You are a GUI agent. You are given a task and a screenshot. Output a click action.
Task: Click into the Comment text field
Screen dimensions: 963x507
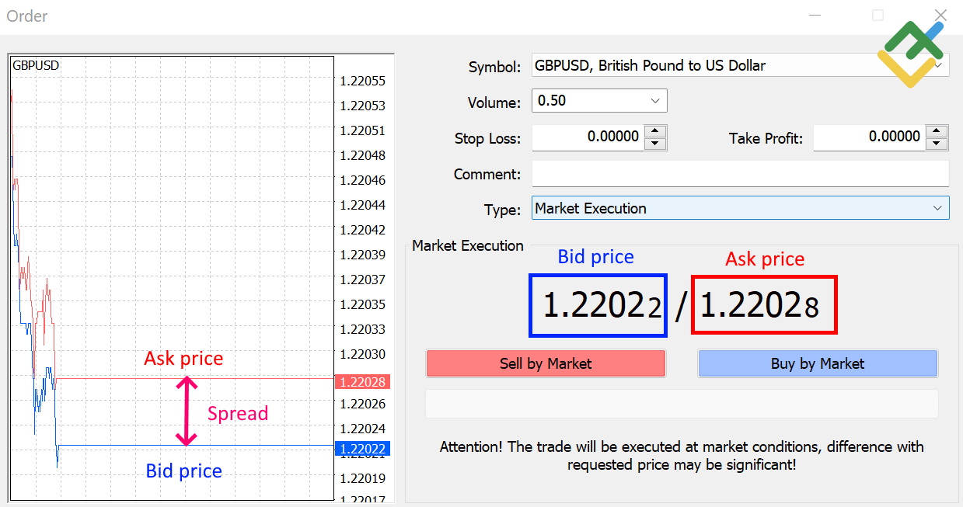[740, 174]
